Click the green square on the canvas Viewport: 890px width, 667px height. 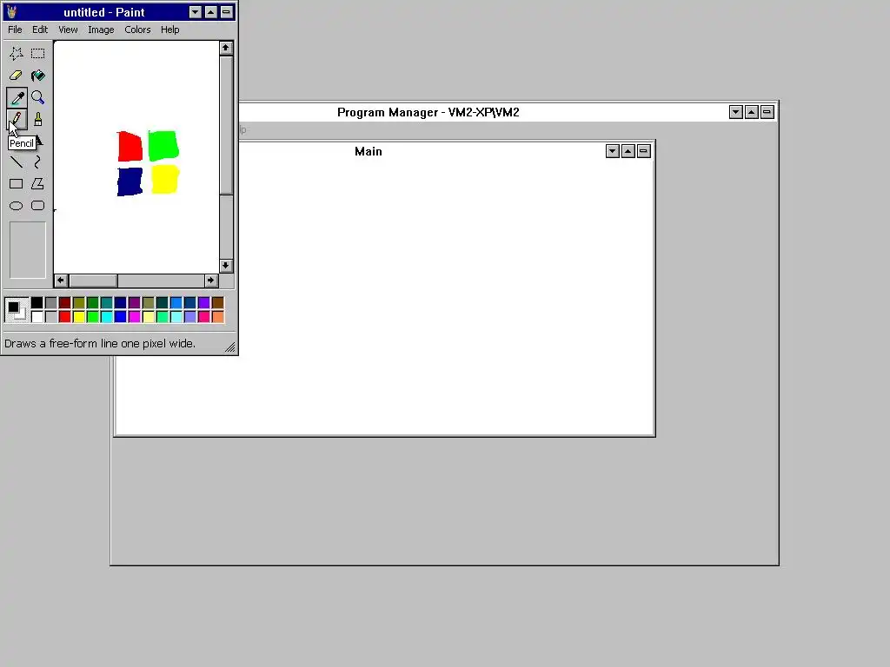[163, 145]
